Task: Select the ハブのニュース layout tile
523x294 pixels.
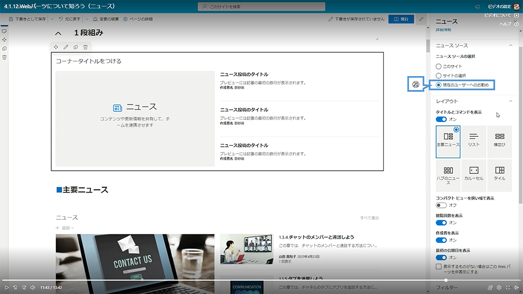Action: 448,175
